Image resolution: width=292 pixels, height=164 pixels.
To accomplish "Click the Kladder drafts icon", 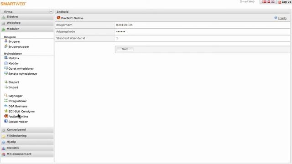I will point(6,63).
